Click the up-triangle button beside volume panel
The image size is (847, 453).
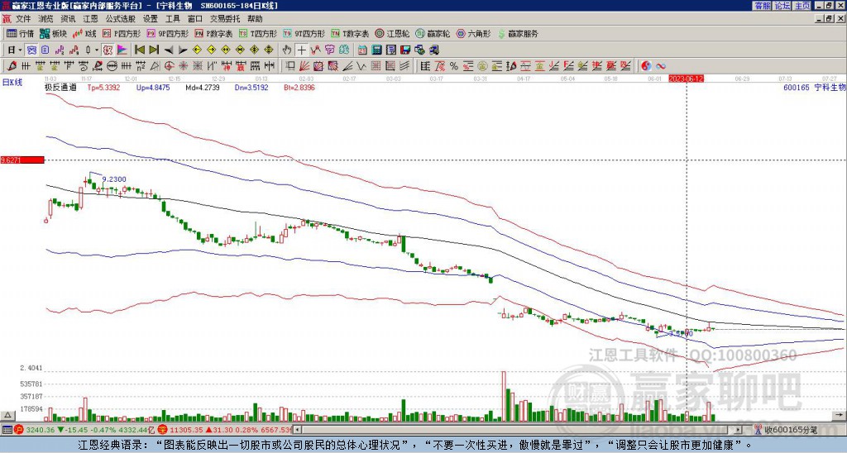(7, 416)
